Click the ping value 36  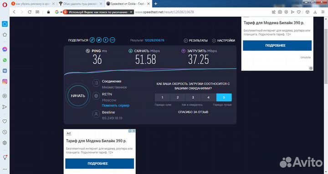pyautogui.click(x=97, y=60)
